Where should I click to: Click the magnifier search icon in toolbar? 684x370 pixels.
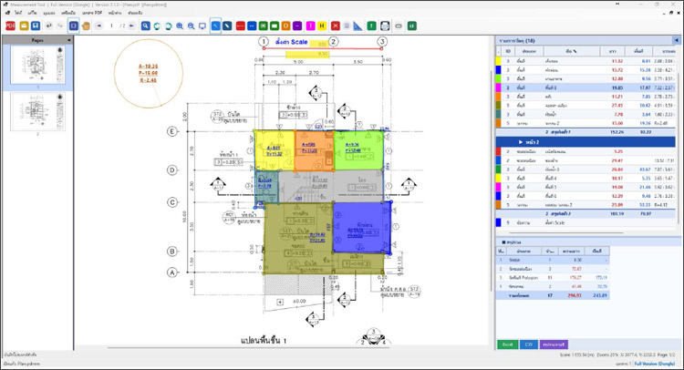146,26
